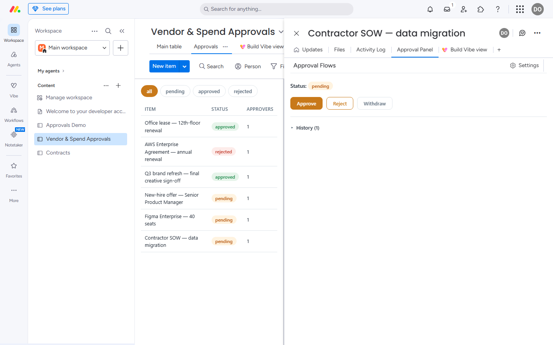Filter list by rejected status chip

[243, 91]
